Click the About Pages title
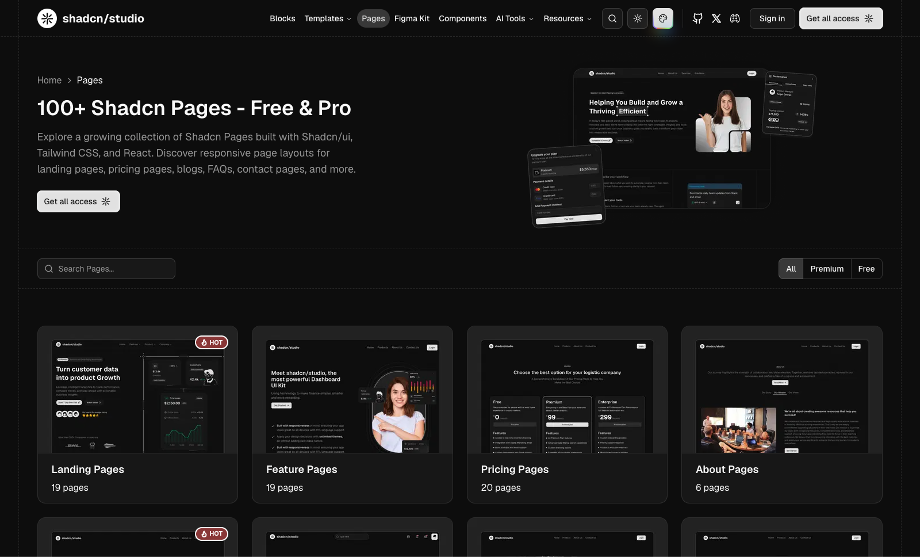 727,470
